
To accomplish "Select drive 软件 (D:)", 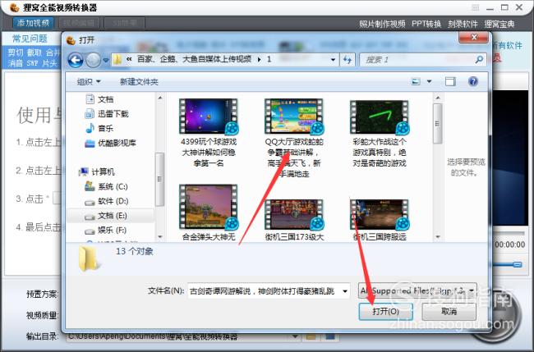I will pos(106,201).
